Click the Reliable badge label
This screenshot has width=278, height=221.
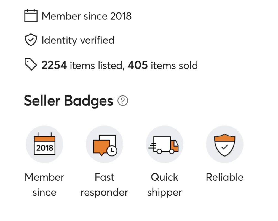(224, 177)
